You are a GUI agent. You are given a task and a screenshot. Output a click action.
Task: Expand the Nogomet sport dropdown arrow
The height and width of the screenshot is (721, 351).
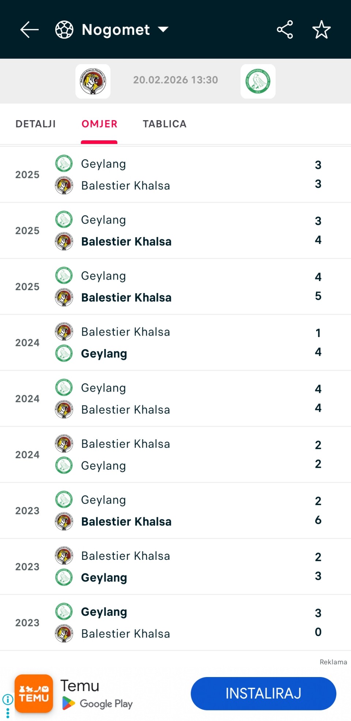click(163, 30)
